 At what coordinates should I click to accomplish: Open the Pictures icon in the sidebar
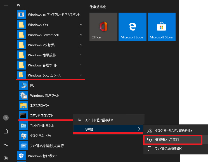(6, 145)
